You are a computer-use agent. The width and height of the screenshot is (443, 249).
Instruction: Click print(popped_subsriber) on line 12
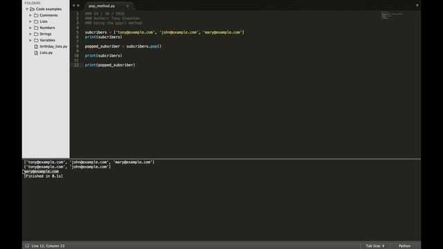[110, 65]
